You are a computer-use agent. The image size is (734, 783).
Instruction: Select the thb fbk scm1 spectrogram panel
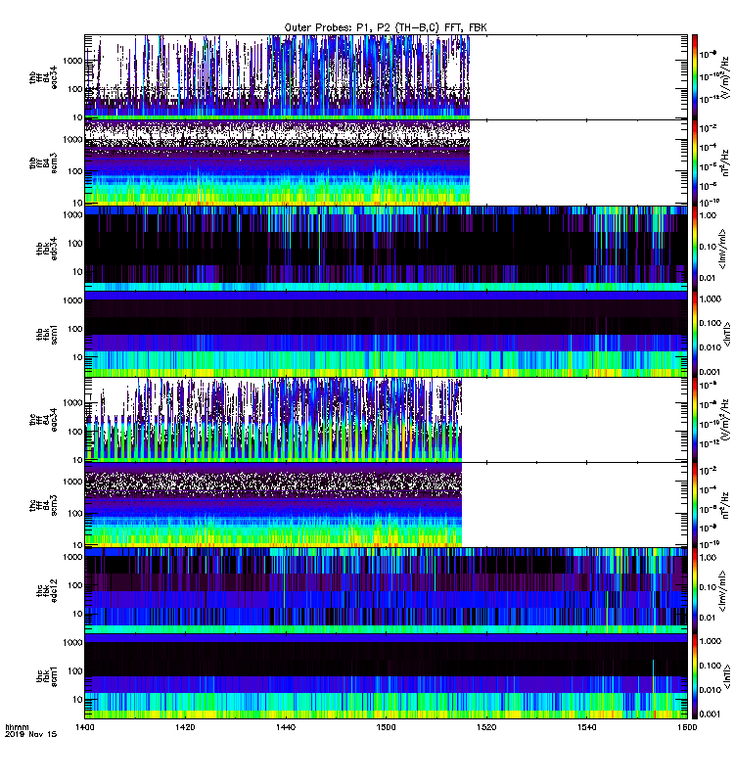(x=386, y=334)
